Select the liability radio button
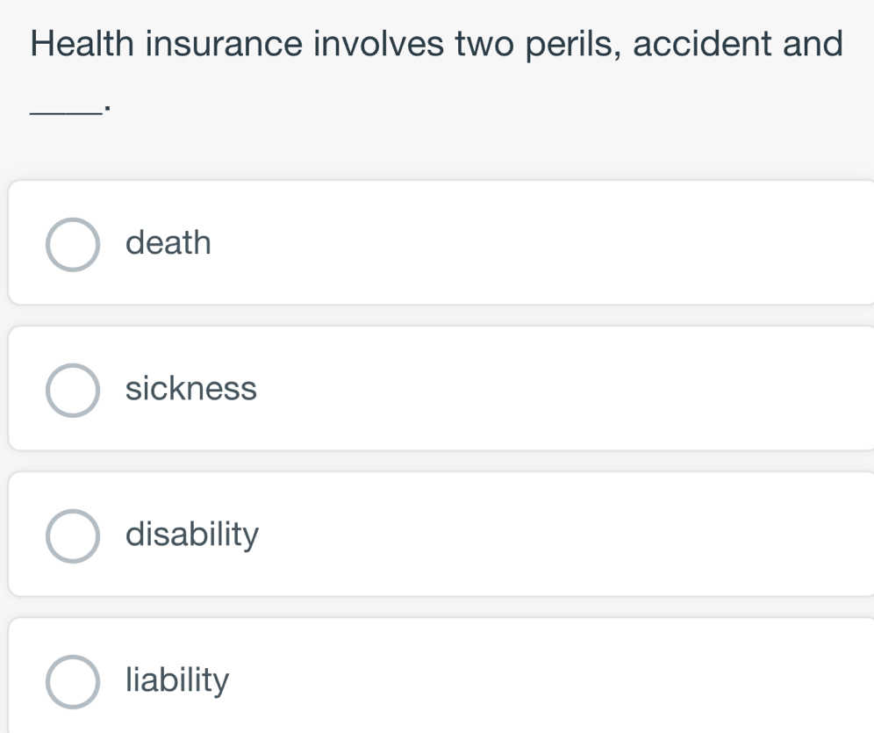Image resolution: width=874 pixels, height=733 pixels. (74, 679)
